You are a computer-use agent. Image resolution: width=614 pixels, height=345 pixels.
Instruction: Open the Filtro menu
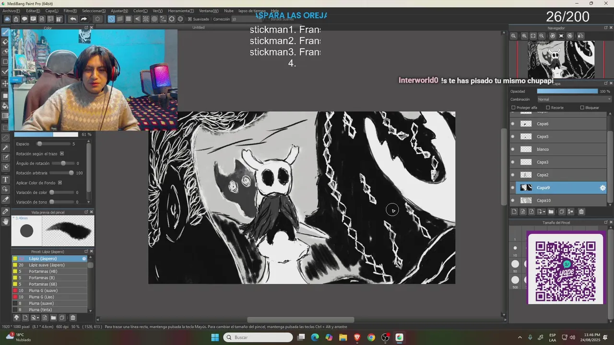click(x=70, y=11)
